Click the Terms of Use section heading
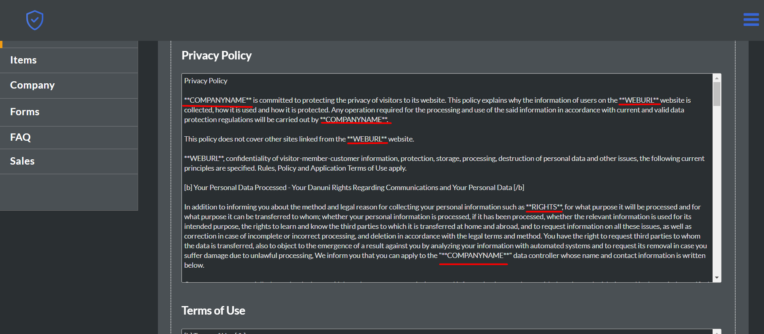The image size is (764, 334). pos(213,311)
